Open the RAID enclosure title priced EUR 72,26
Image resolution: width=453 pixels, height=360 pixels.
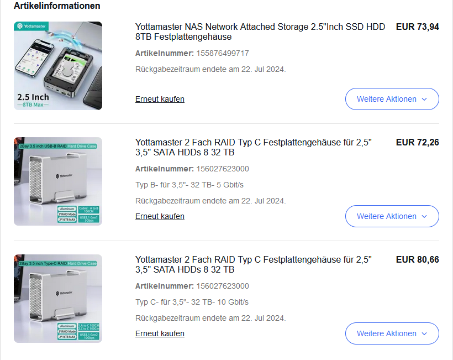pyautogui.click(x=254, y=147)
